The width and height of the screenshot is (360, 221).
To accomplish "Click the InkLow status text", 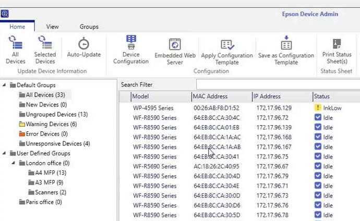I will pos(332,108).
